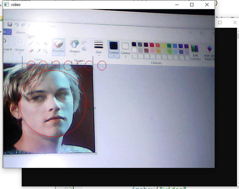Select the Fill bucket tool in filmed Paint
Screen dimensions: 239x189
38,44
